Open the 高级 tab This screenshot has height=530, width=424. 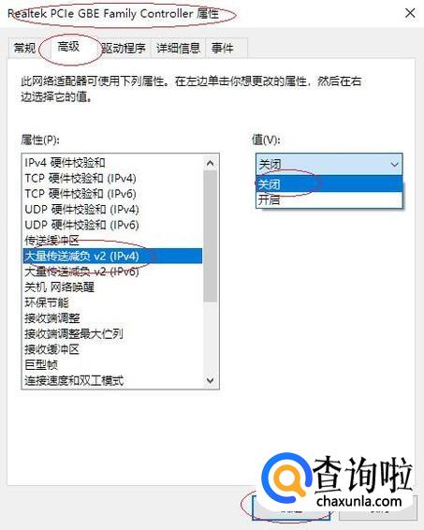(68, 47)
